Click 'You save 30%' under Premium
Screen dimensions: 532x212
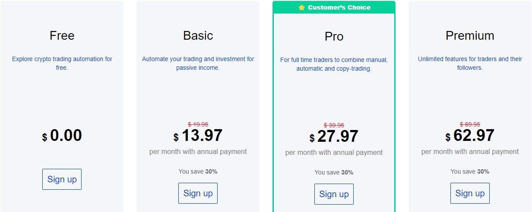point(470,171)
